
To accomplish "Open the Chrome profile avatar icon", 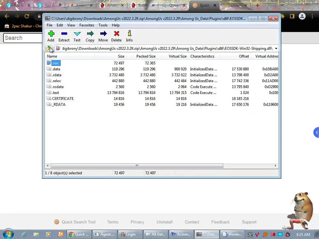I will pos(302,16).
